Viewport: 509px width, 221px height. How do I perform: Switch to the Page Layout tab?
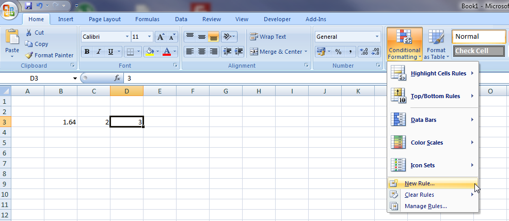[x=105, y=19]
